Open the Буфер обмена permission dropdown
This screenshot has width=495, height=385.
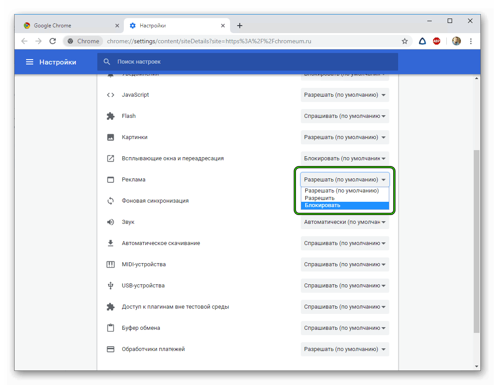pyautogui.click(x=345, y=328)
